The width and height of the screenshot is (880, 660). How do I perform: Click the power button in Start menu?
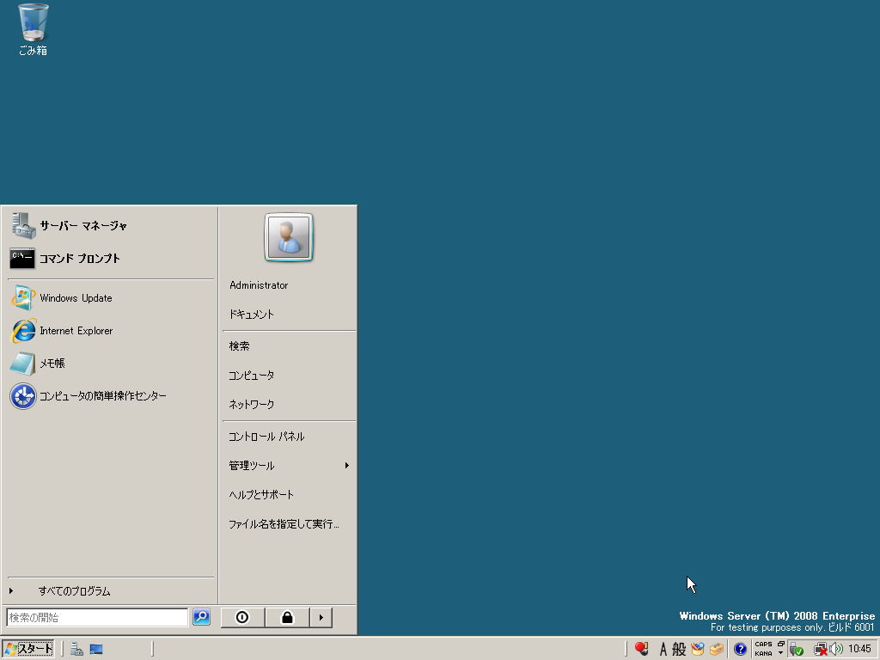click(x=242, y=617)
